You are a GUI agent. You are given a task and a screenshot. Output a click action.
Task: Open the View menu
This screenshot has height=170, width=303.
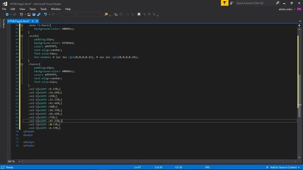22,9
